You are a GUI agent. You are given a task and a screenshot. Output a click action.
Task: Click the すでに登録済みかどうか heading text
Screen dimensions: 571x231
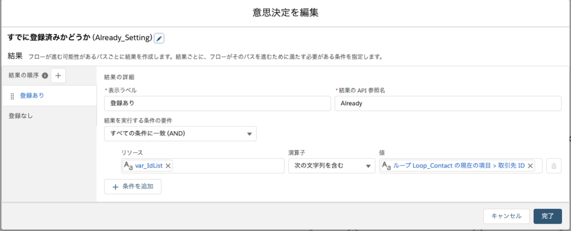(x=49, y=38)
